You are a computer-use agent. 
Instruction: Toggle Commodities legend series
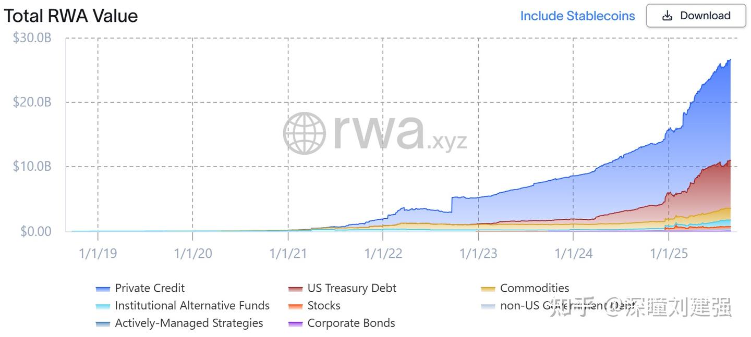534,288
